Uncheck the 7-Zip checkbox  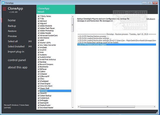click(38, 19)
